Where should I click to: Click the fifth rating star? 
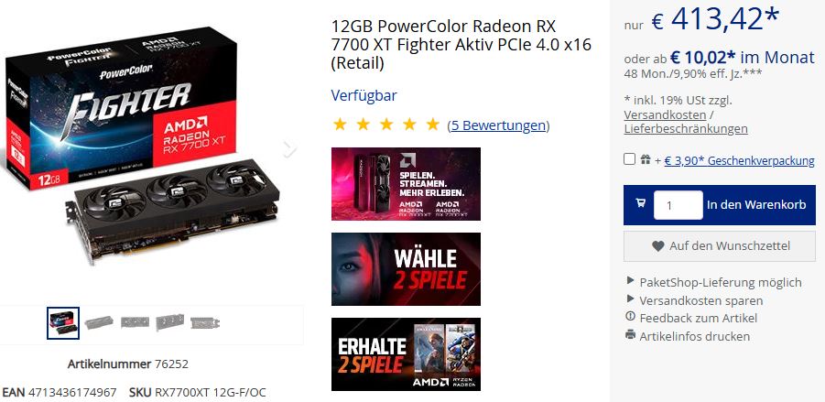(x=432, y=125)
